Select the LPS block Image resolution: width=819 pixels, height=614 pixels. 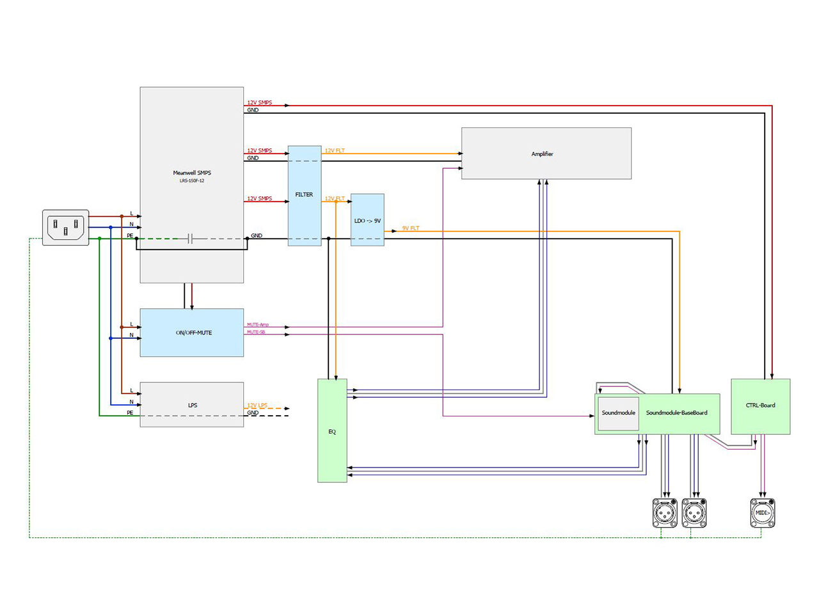(192, 405)
